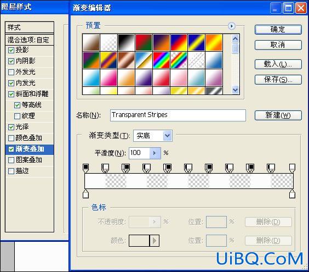Click the smoothness value field
309x272 pixels.
(140, 153)
